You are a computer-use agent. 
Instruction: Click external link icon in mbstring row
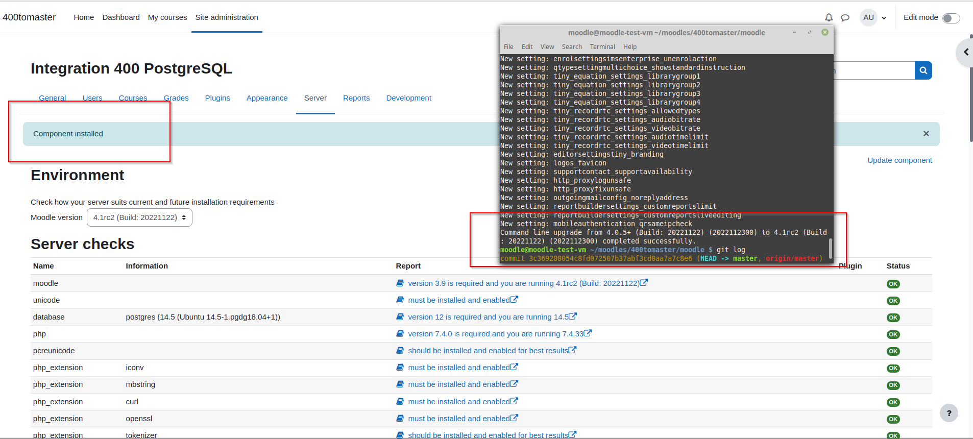click(515, 383)
